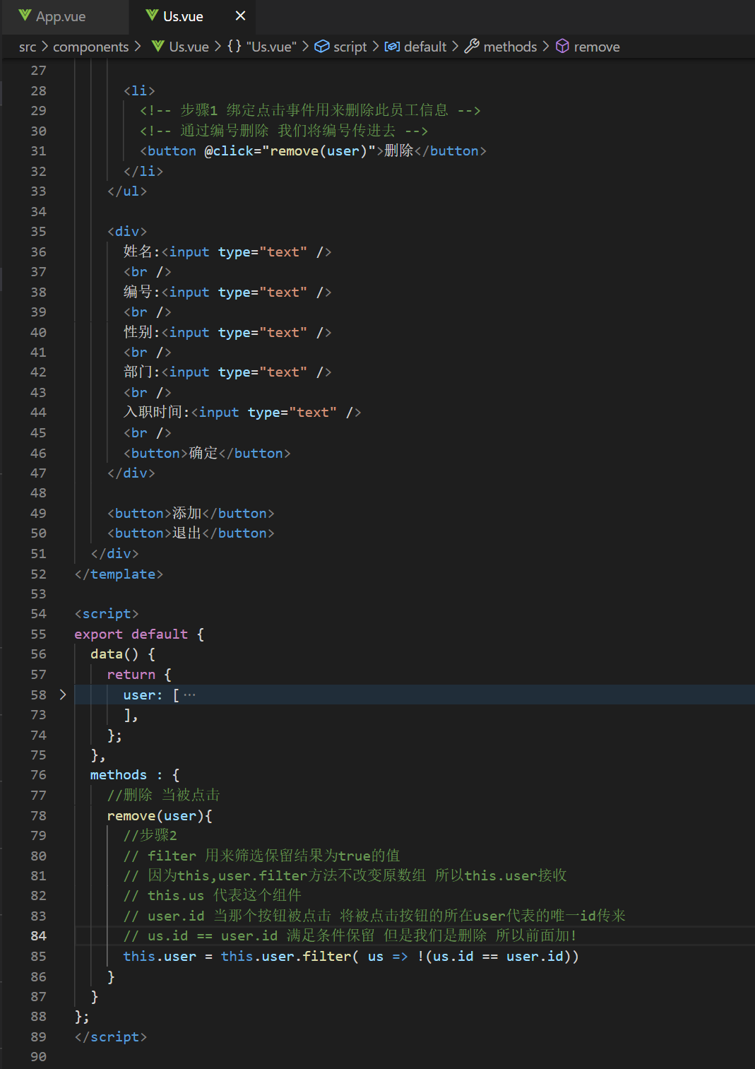
Task: Switch to the App.vue tab
Action: (60, 15)
